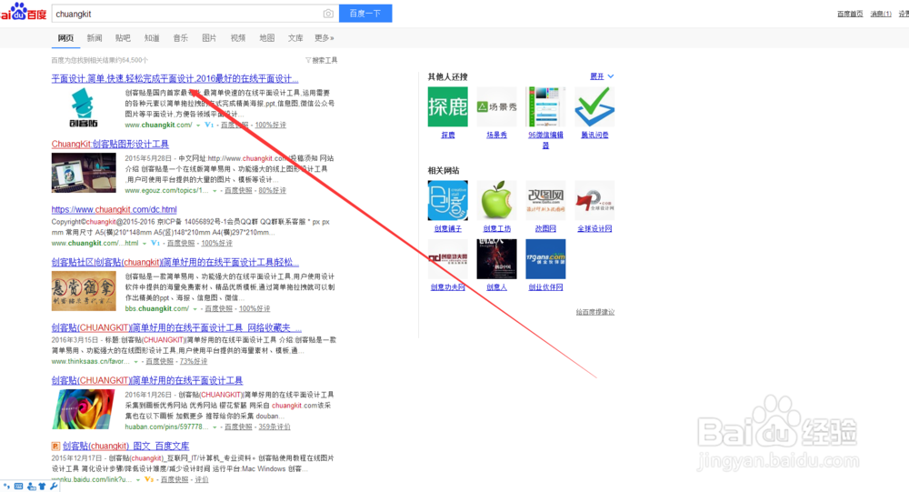Image resolution: width=909 pixels, height=492 pixels.
Task: Expand dropdown arrow beside www.chuangkit.com/
Action: coord(198,126)
